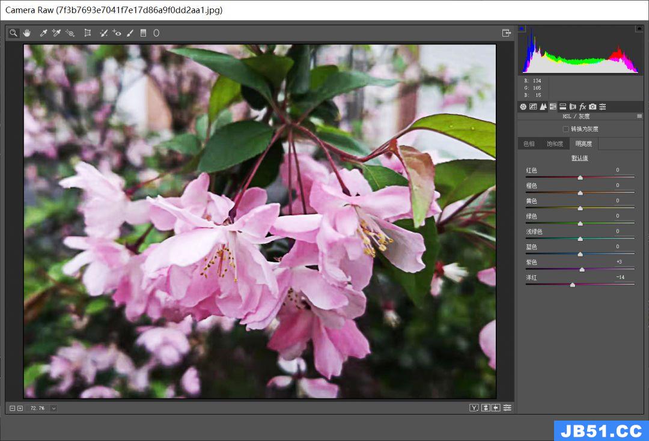The height and width of the screenshot is (441, 649).
Task: Enable 转换为灰度 checkbox
Action: pyautogui.click(x=565, y=129)
